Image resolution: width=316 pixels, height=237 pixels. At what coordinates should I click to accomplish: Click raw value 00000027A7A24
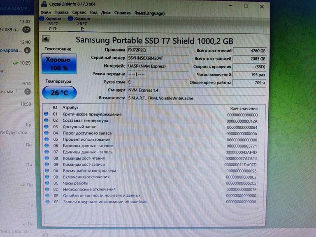241,158
